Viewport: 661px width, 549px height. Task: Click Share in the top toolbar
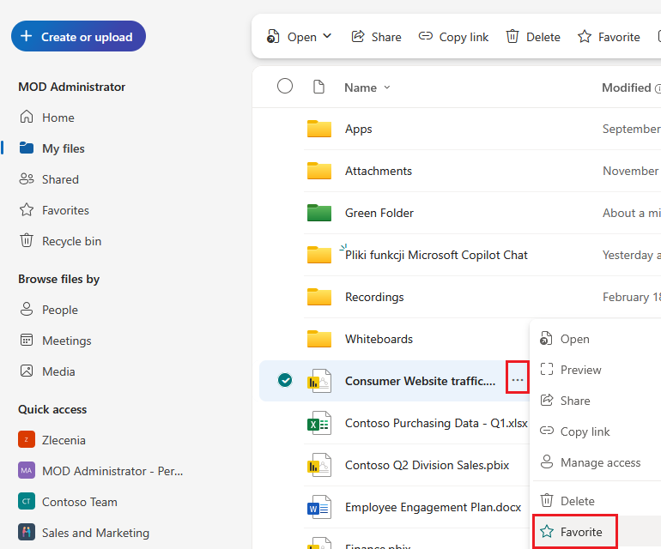point(377,37)
